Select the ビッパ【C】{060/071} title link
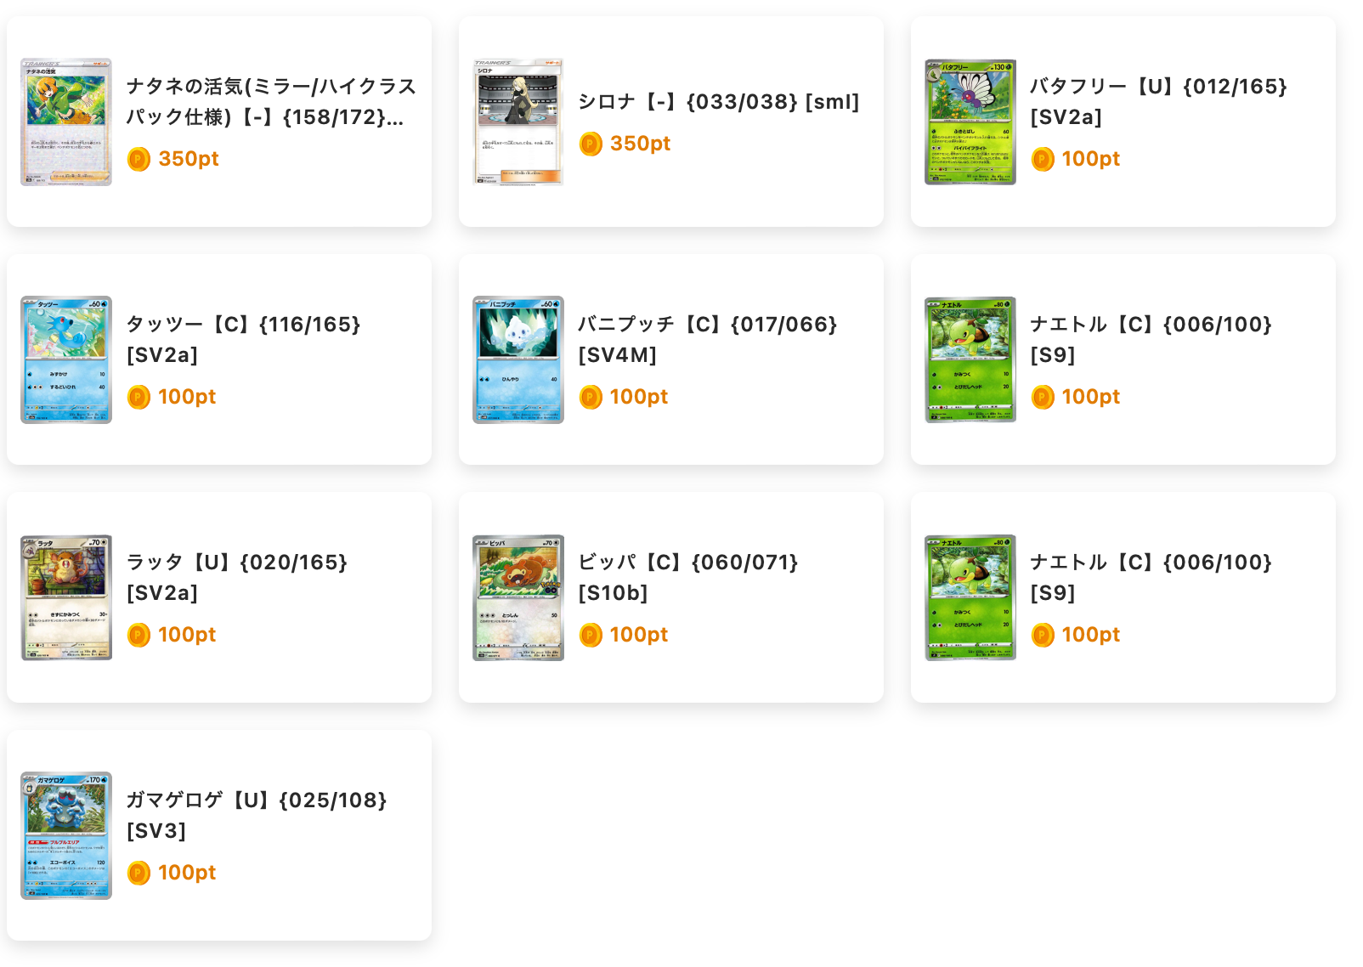 [x=688, y=578]
